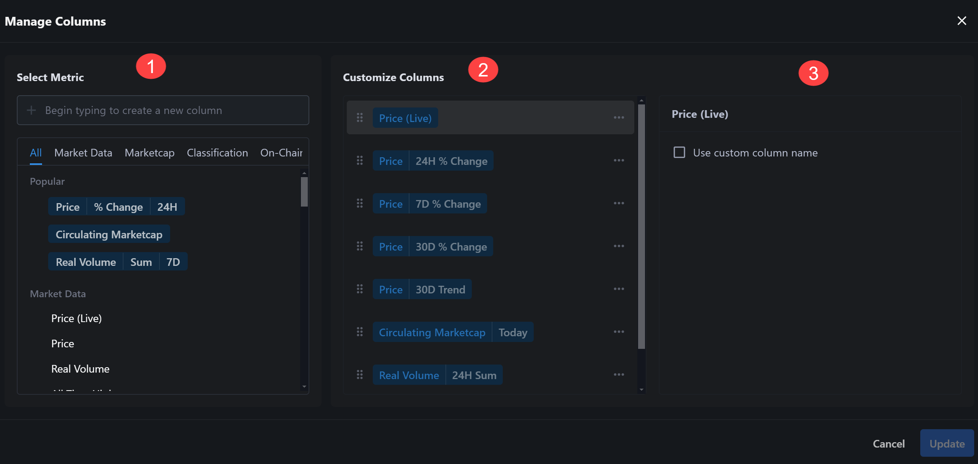Click drag handle for Circulating Marketcap Today

click(360, 332)
